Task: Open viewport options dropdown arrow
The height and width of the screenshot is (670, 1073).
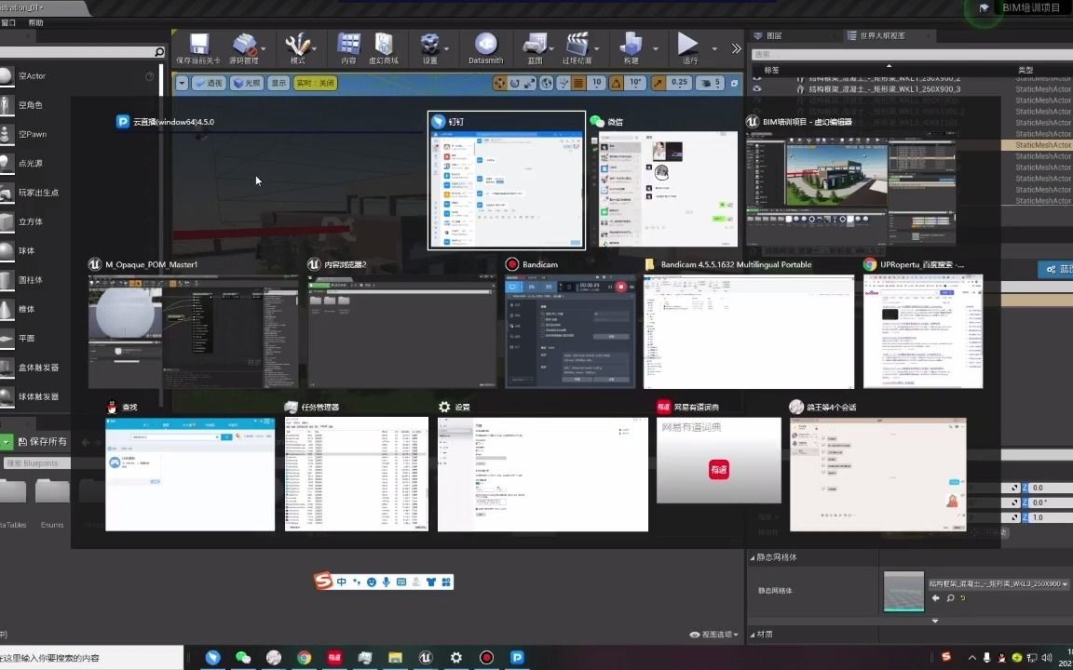Action: pos(183,83)
